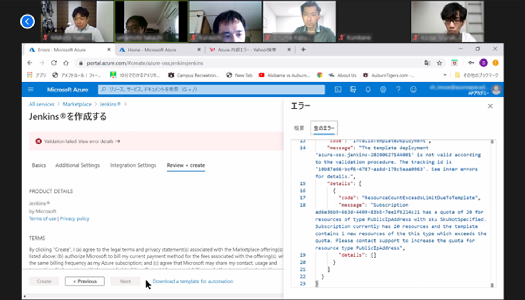Click the red extension icon in Chrome toolbar
This screenshot has height=300, width=525.
click(x=455, y=63)
